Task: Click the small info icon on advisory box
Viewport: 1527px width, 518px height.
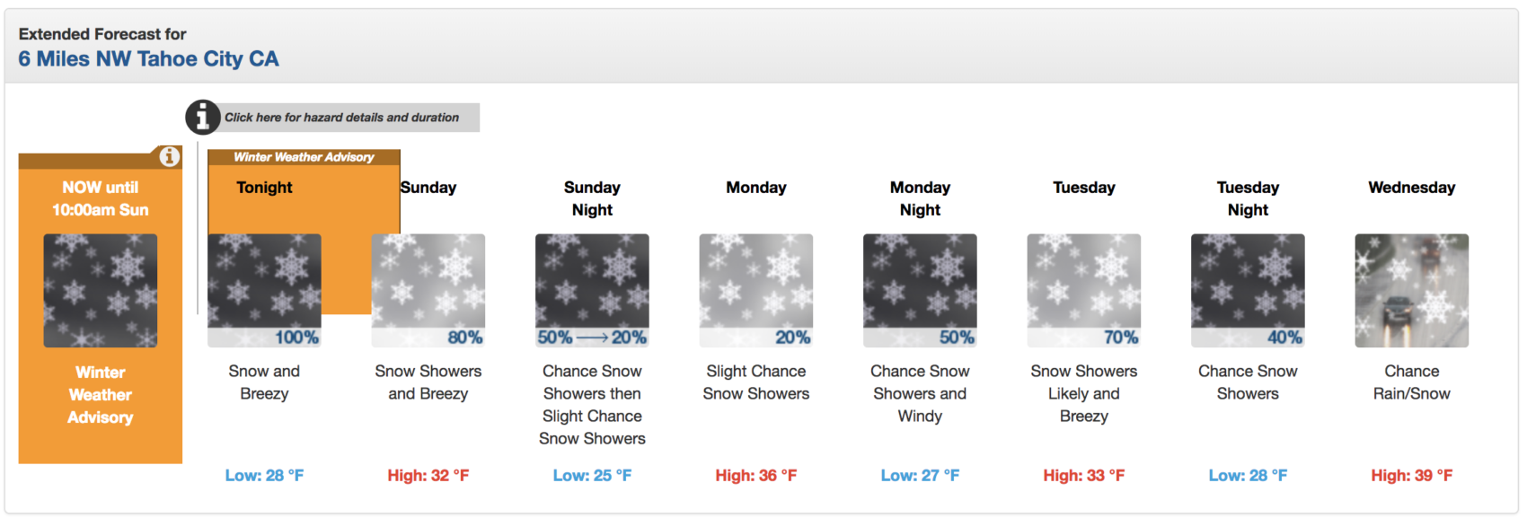Action: click(169, 157)
